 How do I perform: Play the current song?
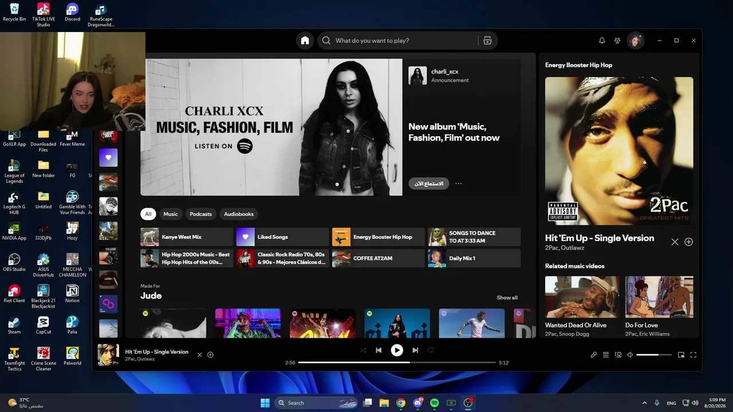(x=397, y=350)
